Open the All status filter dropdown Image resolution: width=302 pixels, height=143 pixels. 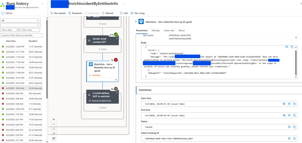pos(21,21)
